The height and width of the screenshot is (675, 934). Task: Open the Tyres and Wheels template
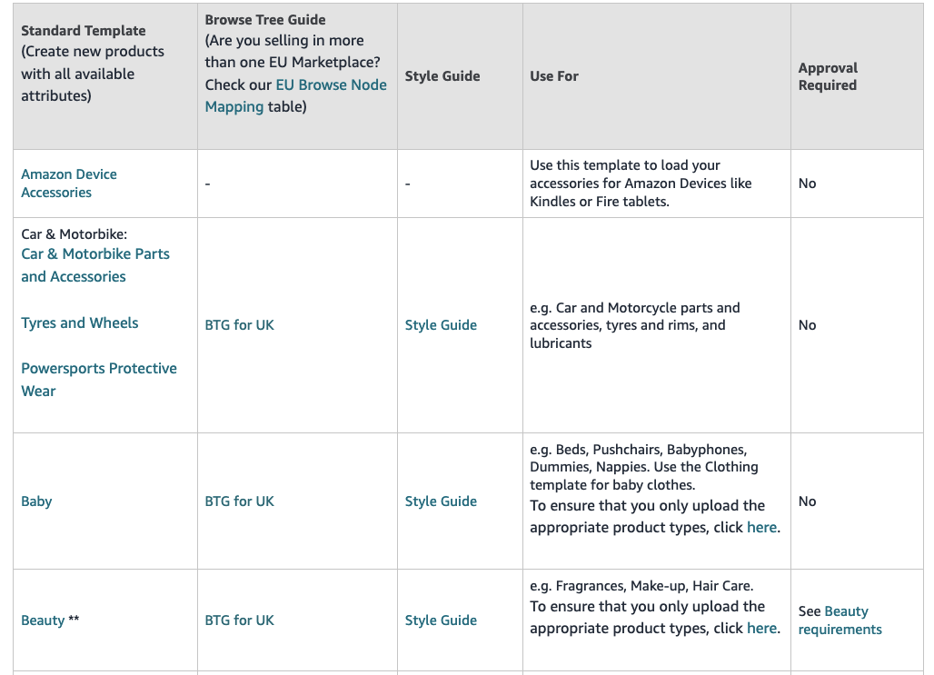(80, 323)
